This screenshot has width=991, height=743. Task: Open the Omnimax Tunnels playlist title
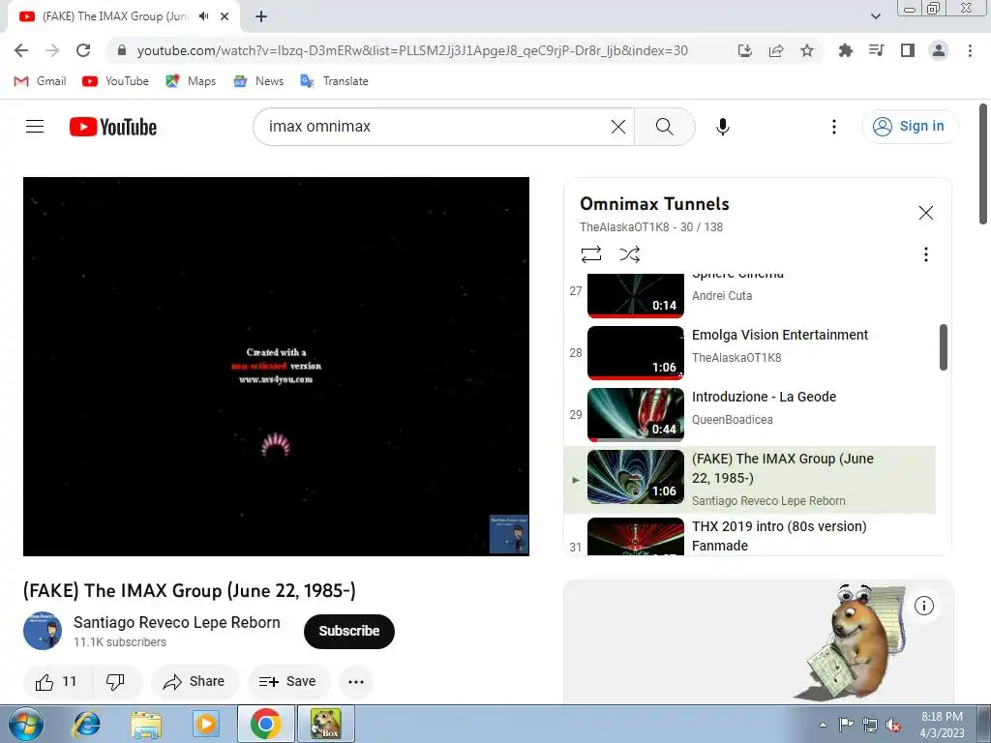[654, 204]
